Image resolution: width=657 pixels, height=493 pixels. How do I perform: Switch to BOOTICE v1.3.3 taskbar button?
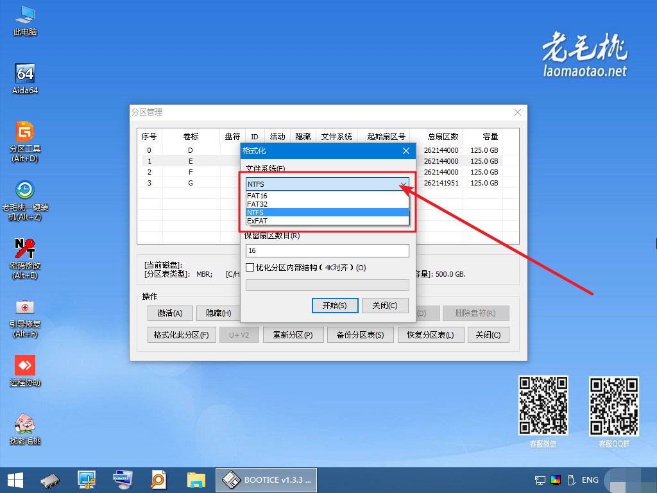tap(266, 480)
